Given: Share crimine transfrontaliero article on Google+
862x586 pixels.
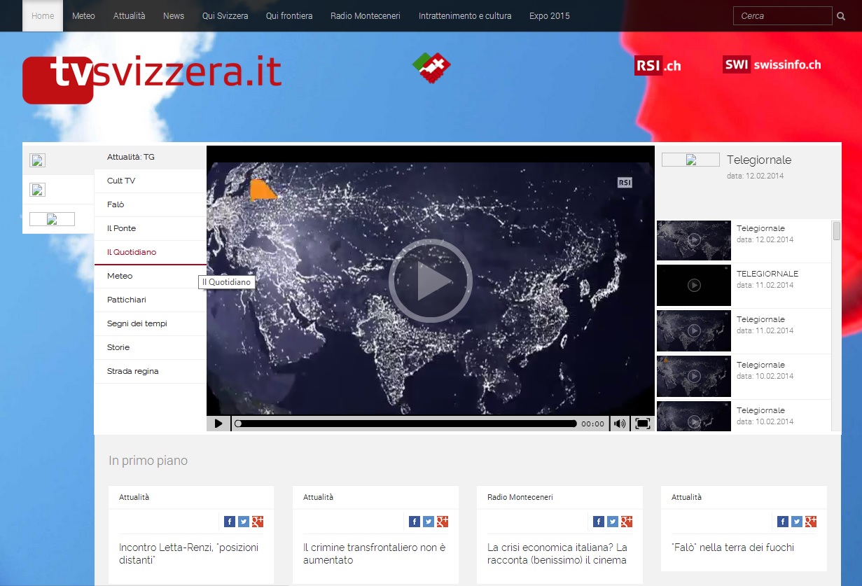Looking at the screenshot, I should (442, 522).
